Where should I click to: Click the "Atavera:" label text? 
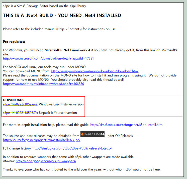click(9, 161)
